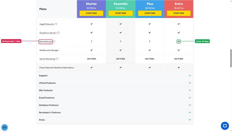Click the CloudLinux Servers feature label
This screenshot has width=232, height=132.
[x=48, y=33]
